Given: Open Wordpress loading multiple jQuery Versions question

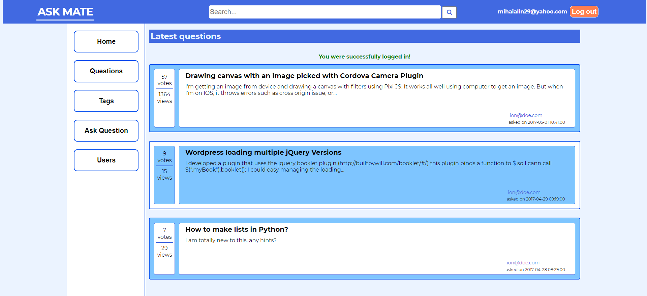Looking at the screenshot, I should click(263, 152).
